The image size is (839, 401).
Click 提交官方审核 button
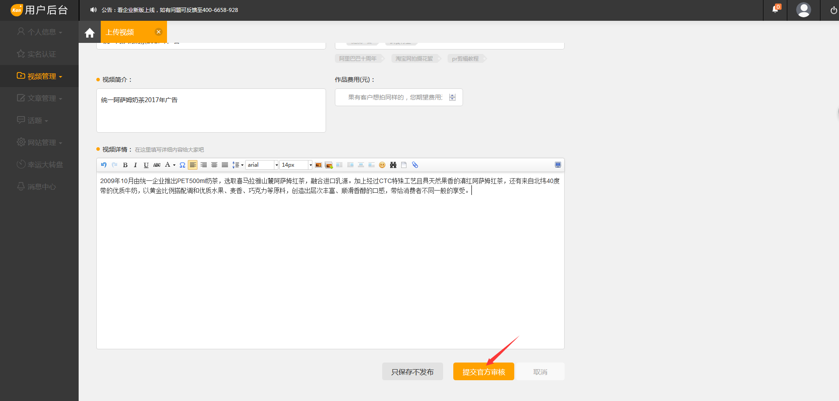(483, 372)
